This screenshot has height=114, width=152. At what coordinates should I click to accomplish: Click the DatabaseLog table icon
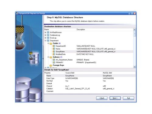48,35
